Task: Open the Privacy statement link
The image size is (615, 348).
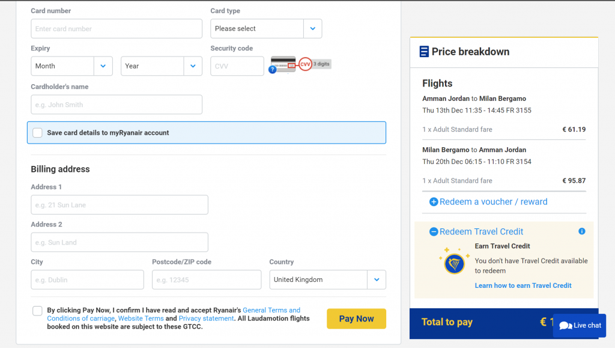Action: (206, 319)
